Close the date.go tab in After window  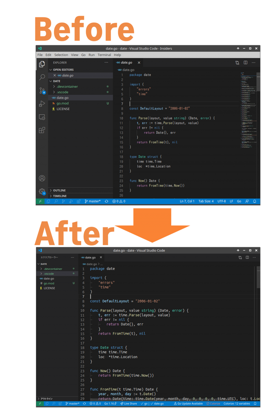[101, 257]
